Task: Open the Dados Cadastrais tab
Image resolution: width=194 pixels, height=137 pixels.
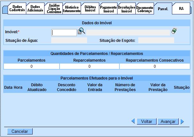Action: [x=17, y=8]
